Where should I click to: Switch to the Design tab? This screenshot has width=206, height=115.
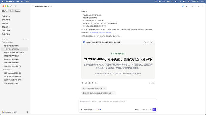(17, 11)
